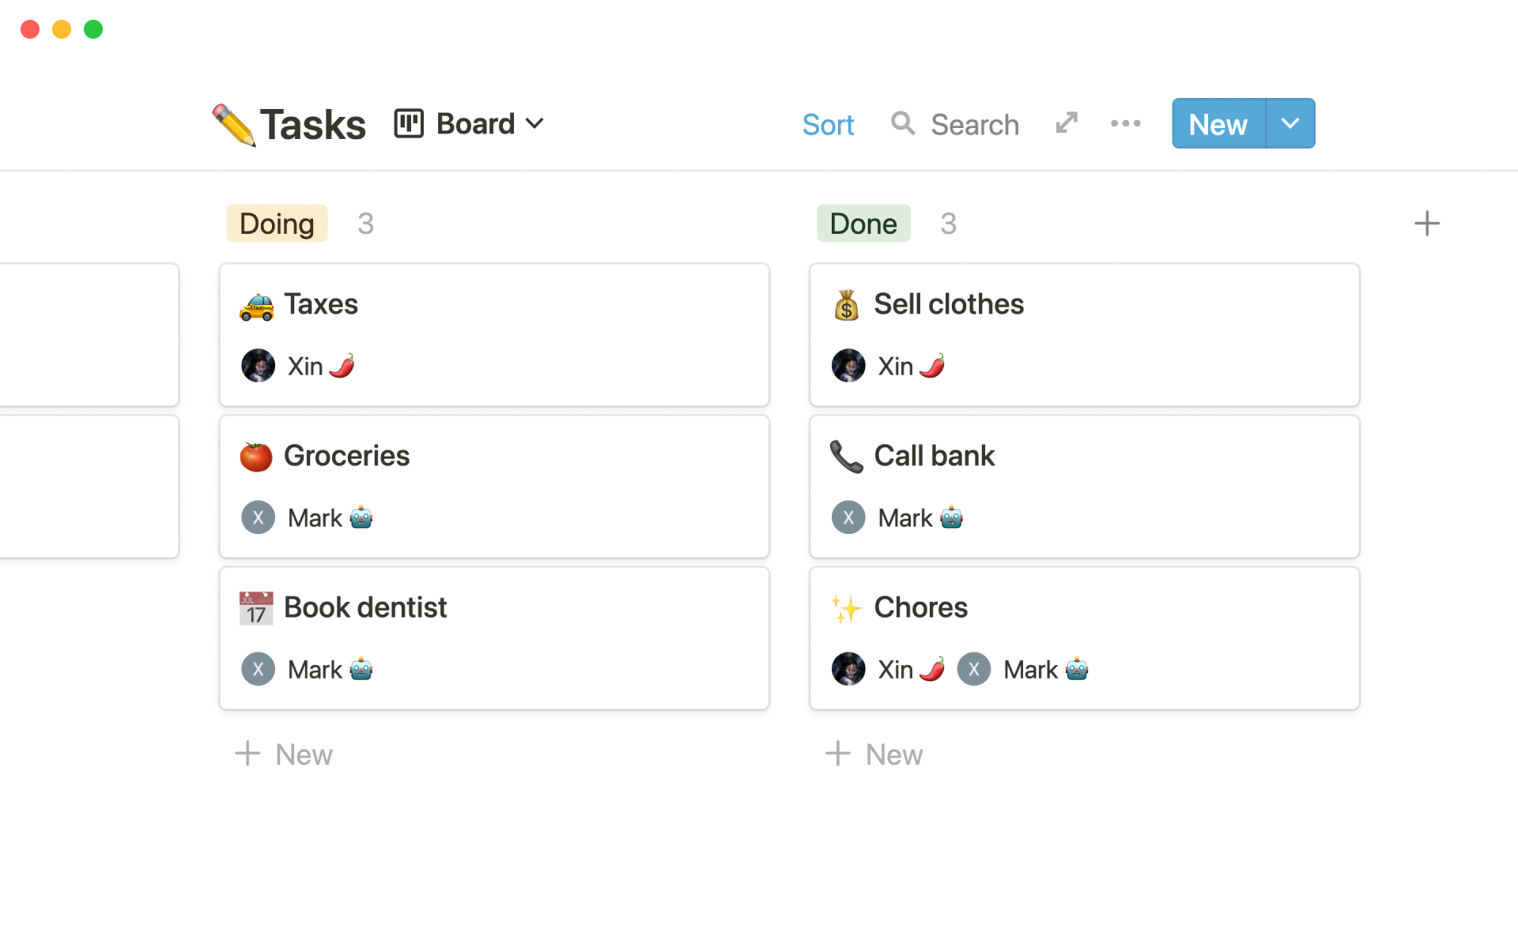
Task: Select the Doing column label tag
Action: [277, 224]
